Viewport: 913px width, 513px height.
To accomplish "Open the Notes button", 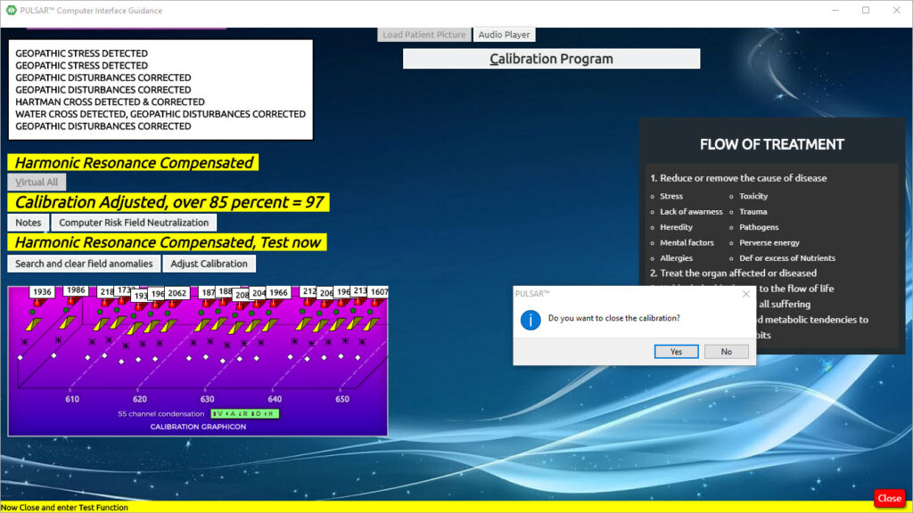I will click(x=29, y=223).
